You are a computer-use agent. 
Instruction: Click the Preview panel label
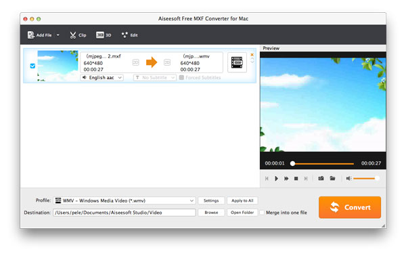(x=271, y=48)
